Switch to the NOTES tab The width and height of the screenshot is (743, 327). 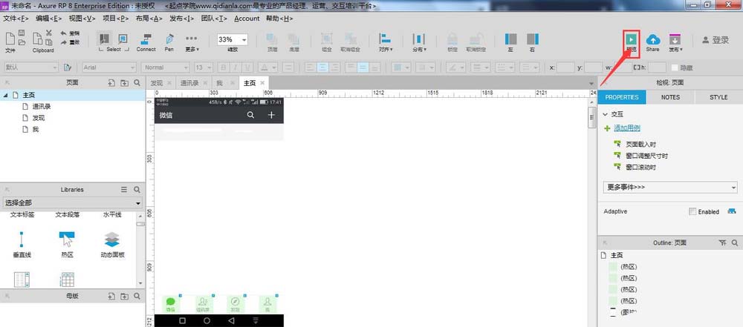[670, 97]
